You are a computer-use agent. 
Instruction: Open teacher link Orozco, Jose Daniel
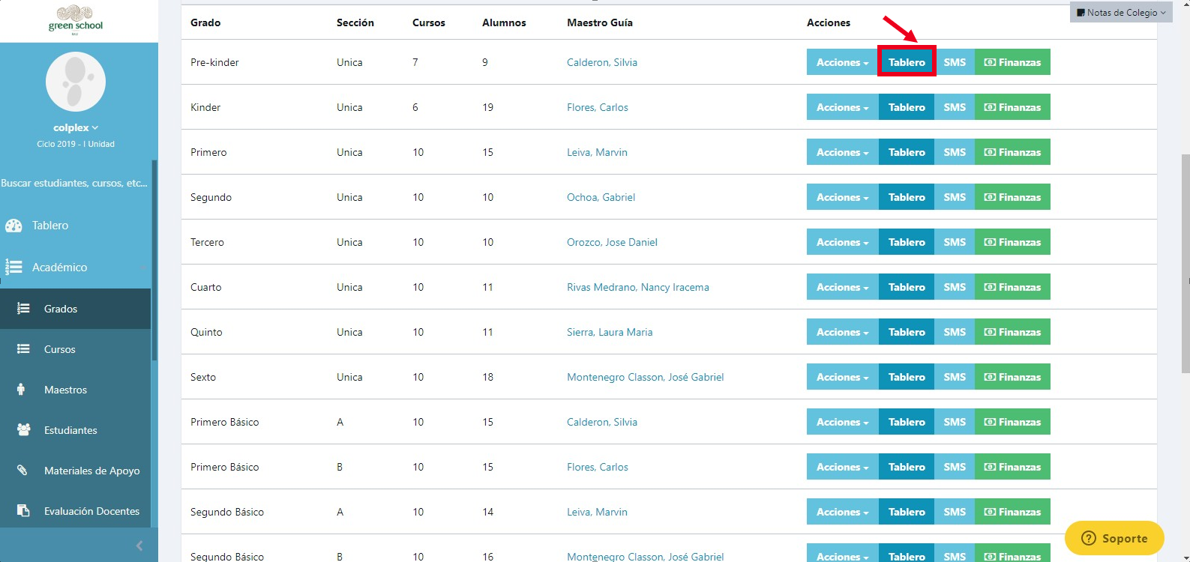(612, 242)
